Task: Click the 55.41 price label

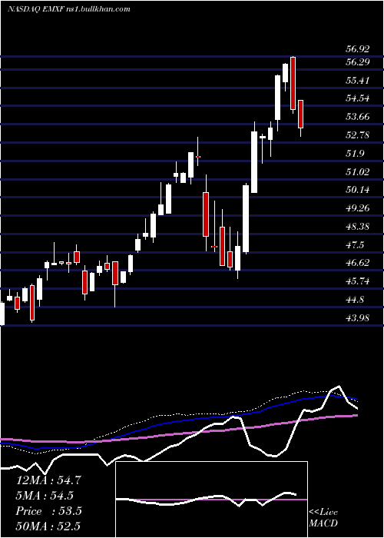Action: click(x=358, y=81)
